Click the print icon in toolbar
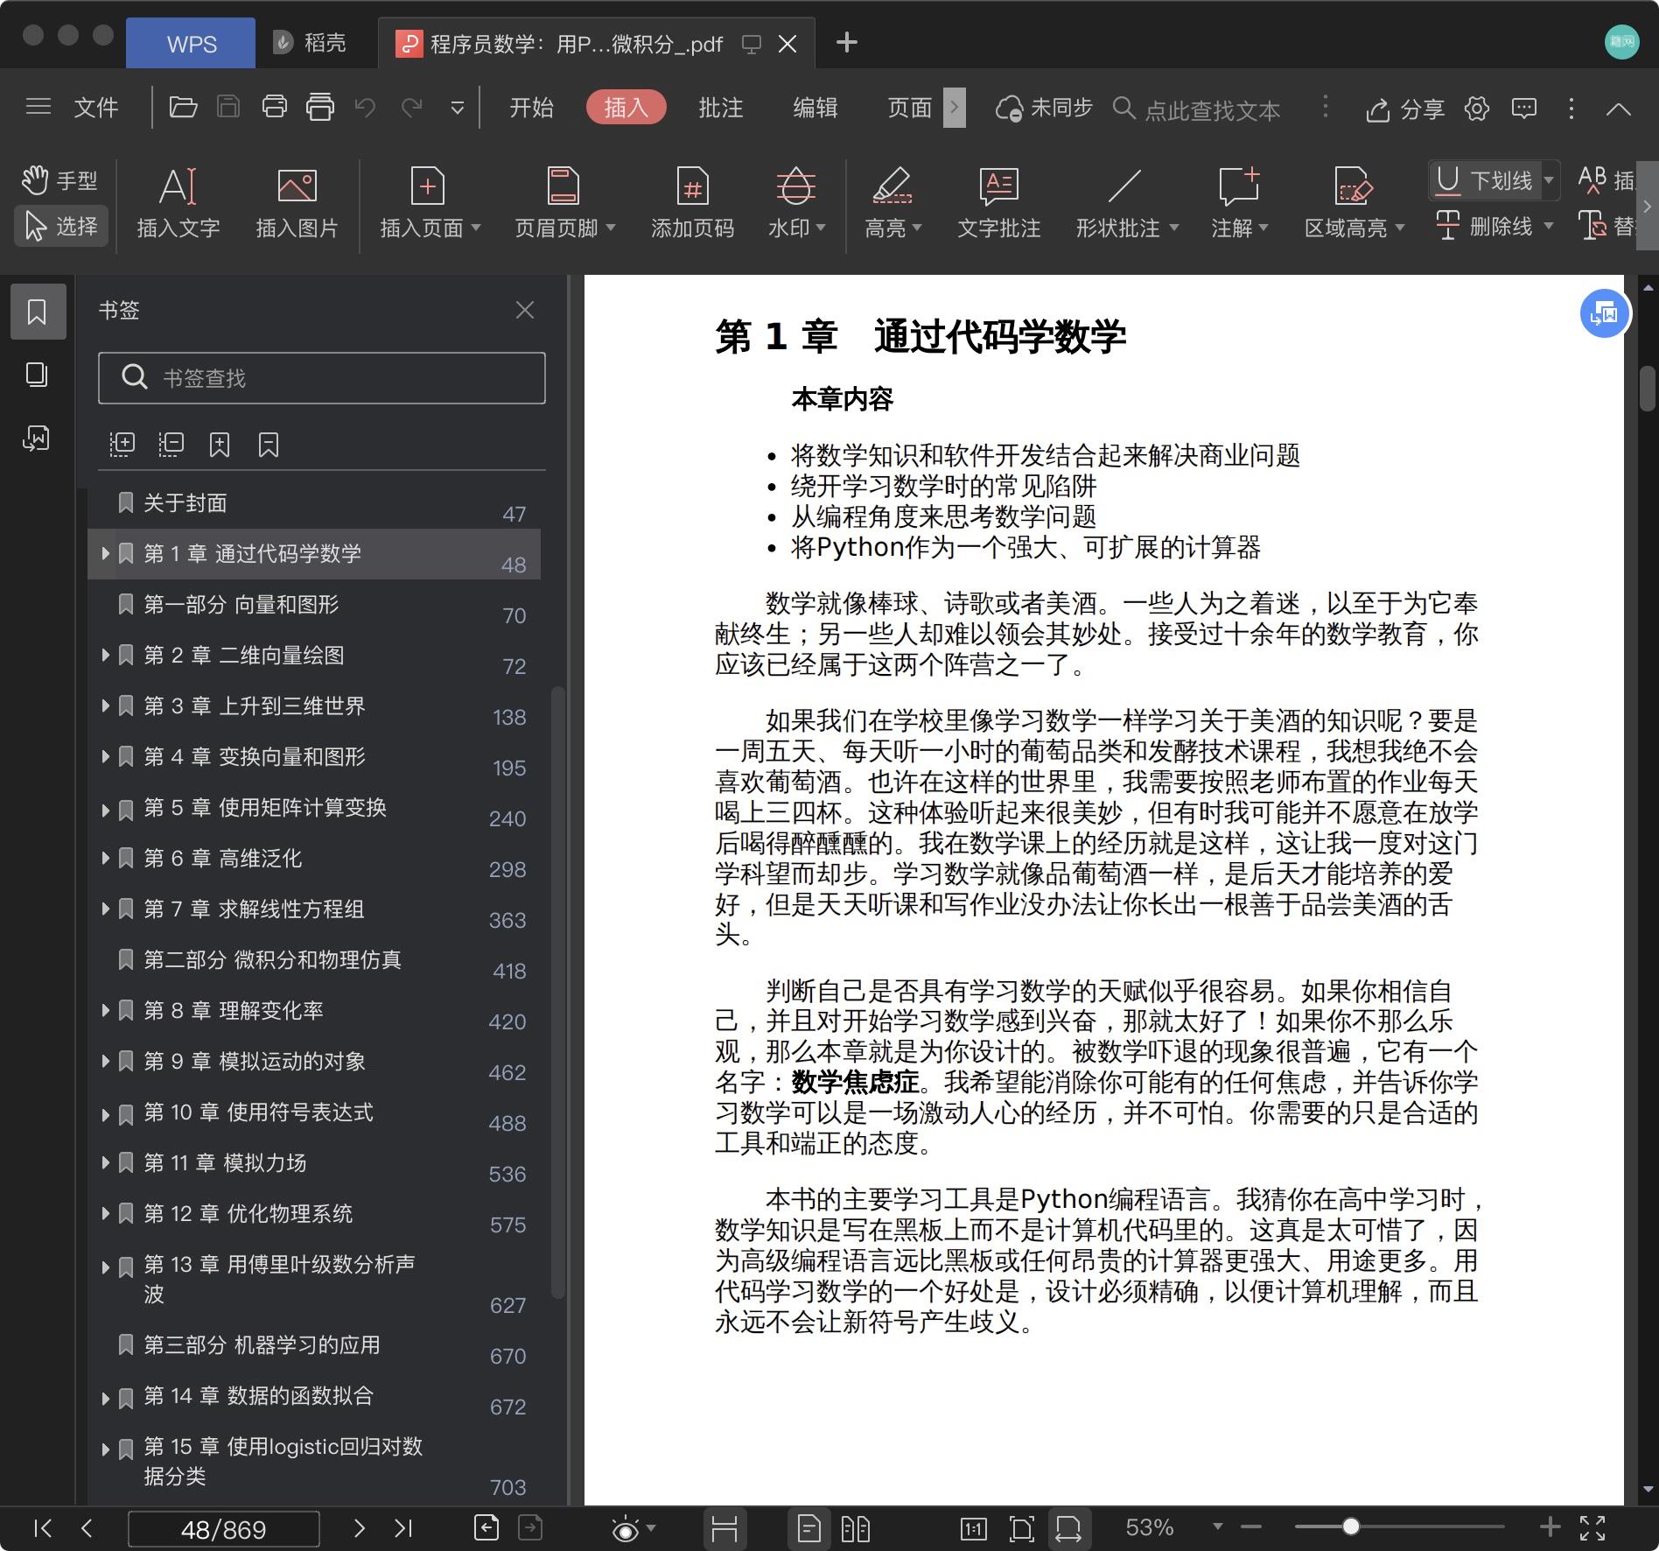 pos(275,108)
